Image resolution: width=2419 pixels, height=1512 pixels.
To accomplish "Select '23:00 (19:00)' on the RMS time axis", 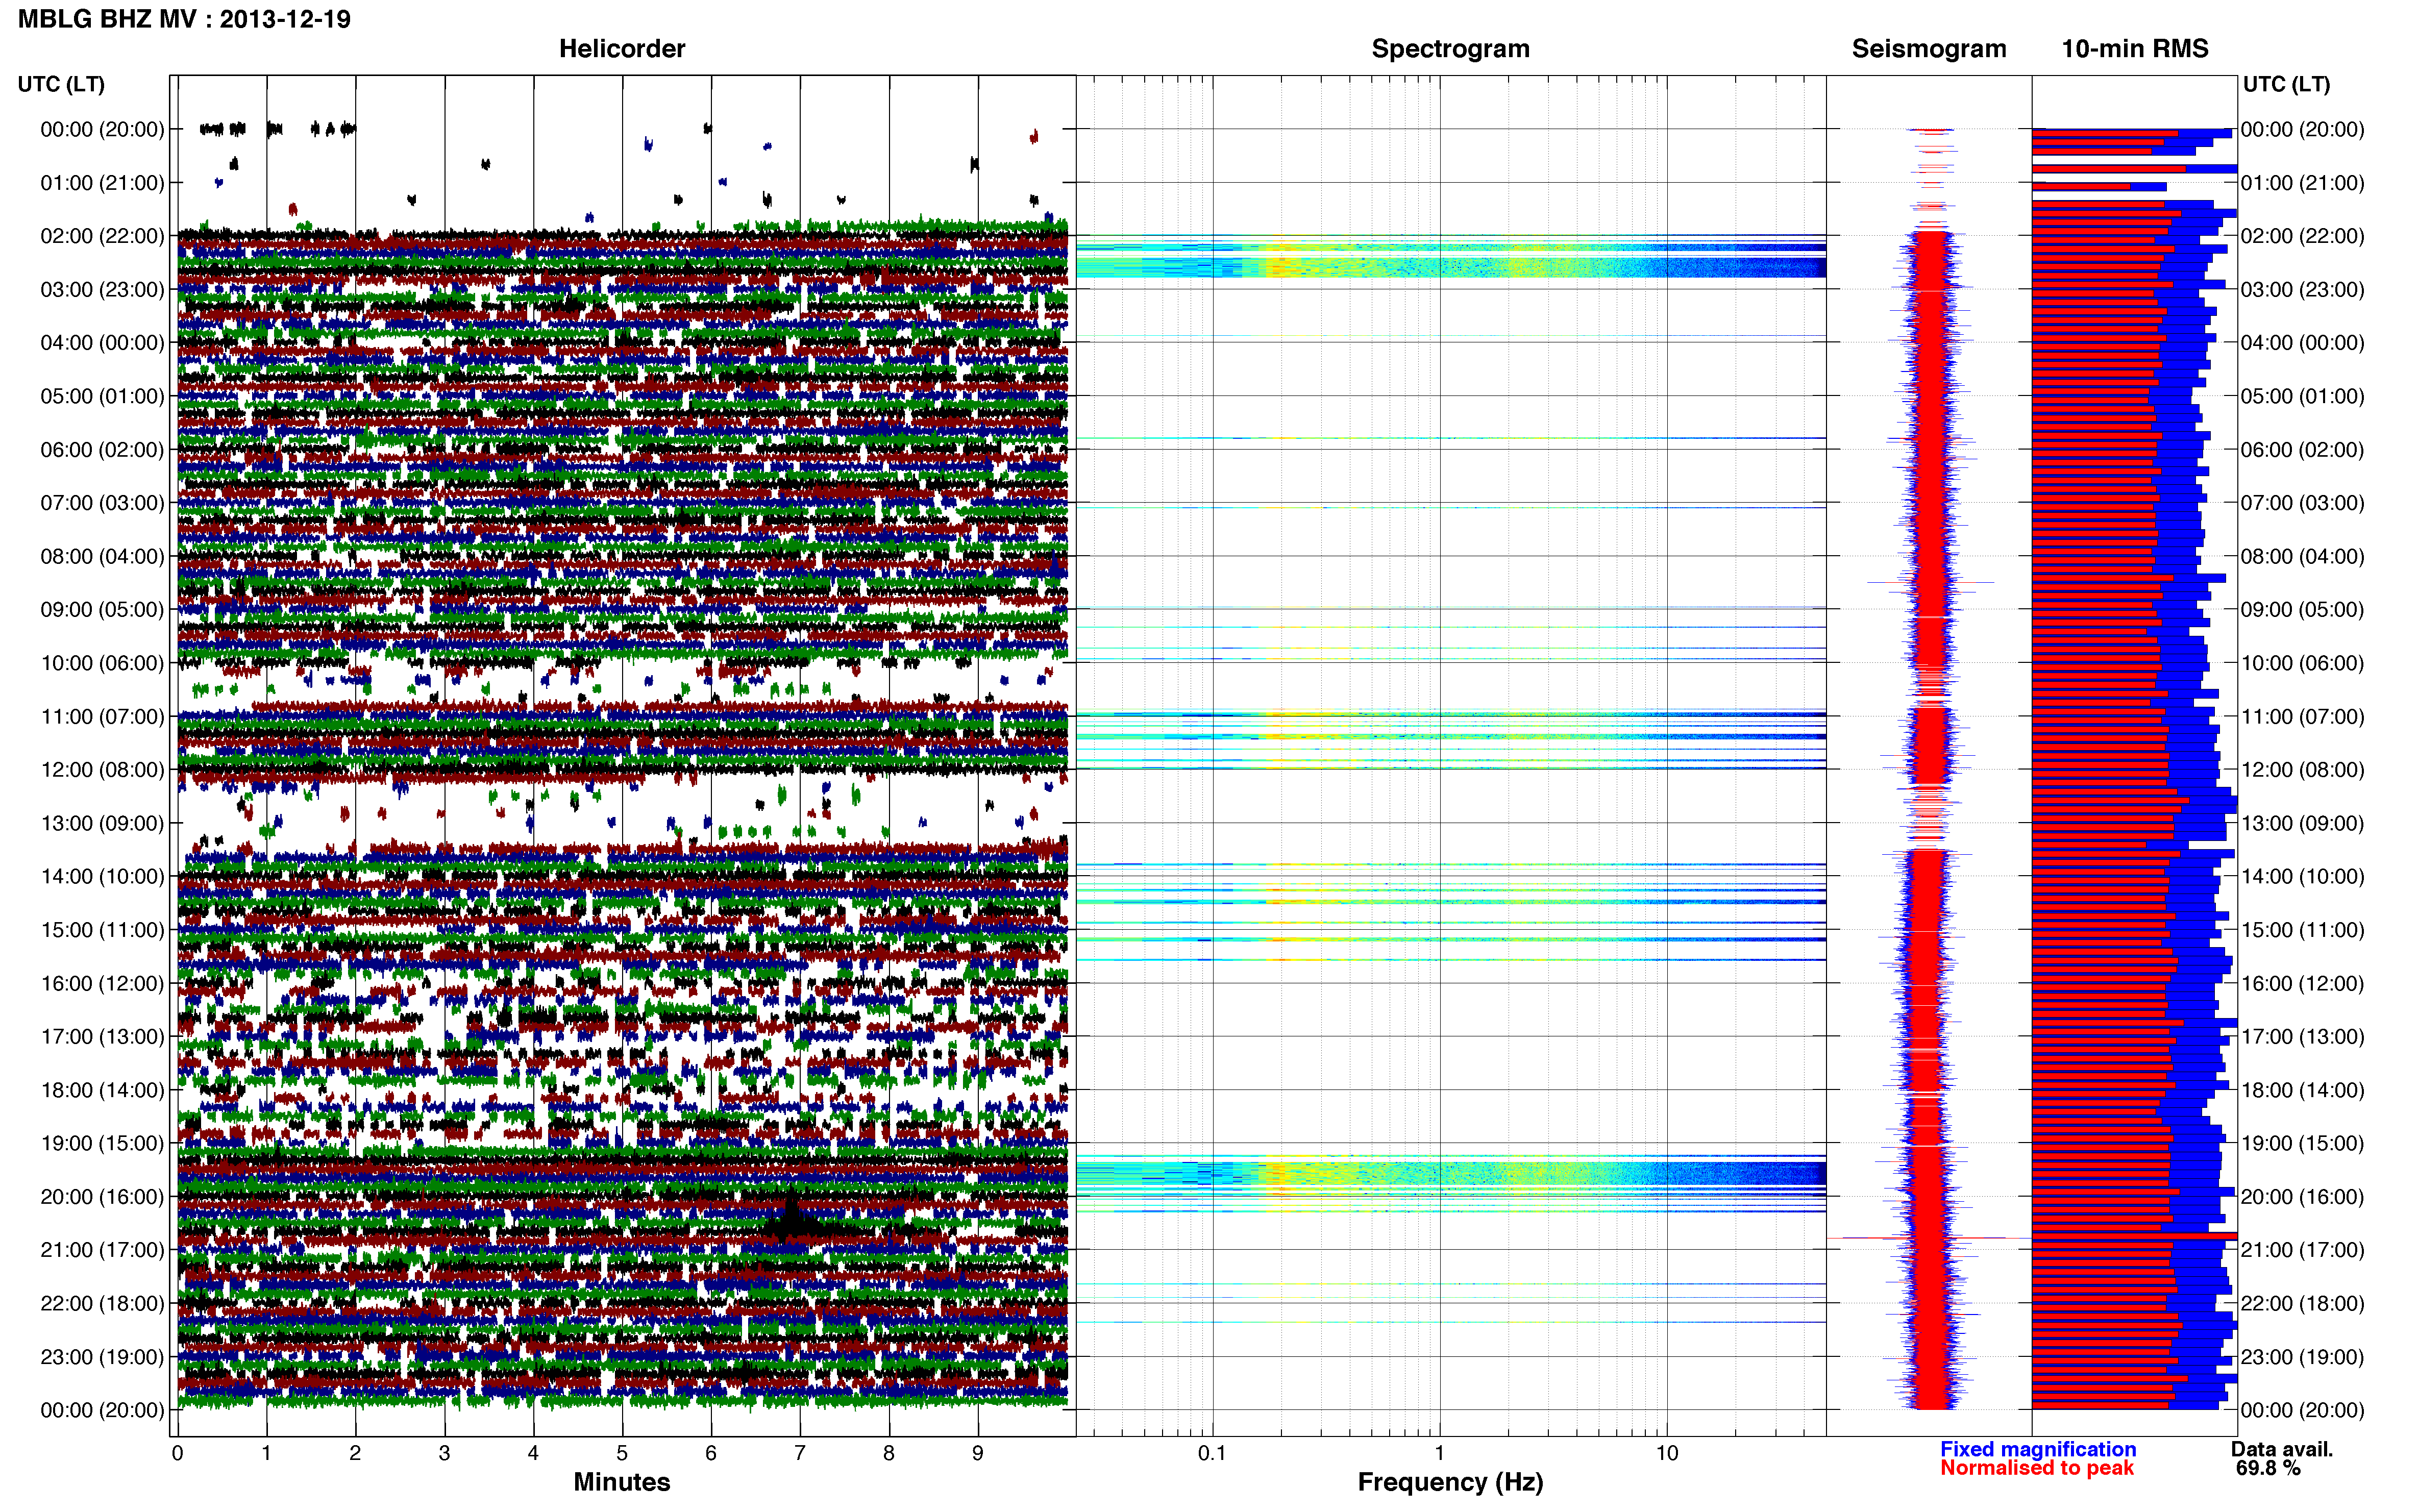I will pos(2302,1357).
